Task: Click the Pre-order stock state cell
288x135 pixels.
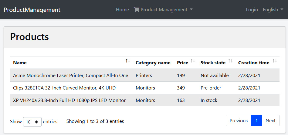Action: click(x=211, y=88)
